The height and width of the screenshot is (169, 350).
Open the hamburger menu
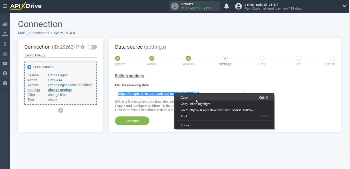pyautogui.click(x=5, y=6)
